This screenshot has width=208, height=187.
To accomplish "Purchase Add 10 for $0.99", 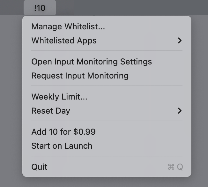I will coord(63,132).
